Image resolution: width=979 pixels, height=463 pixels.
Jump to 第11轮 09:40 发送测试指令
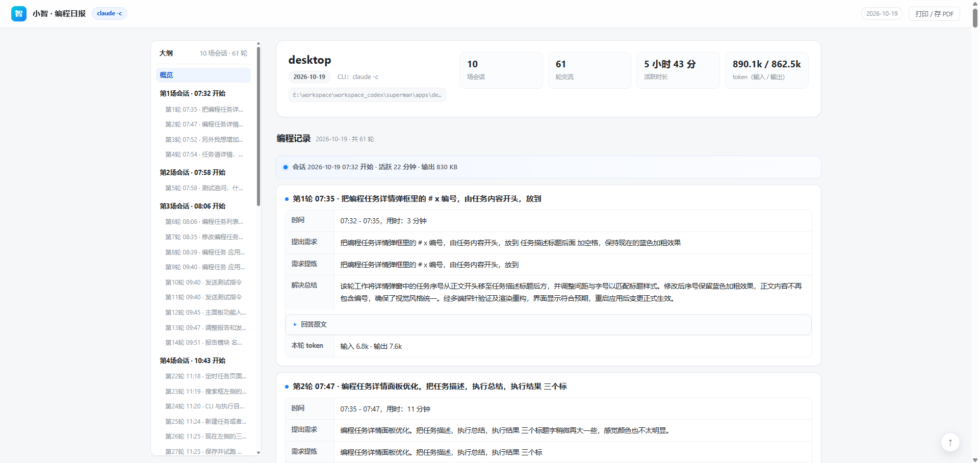point(204,297)
